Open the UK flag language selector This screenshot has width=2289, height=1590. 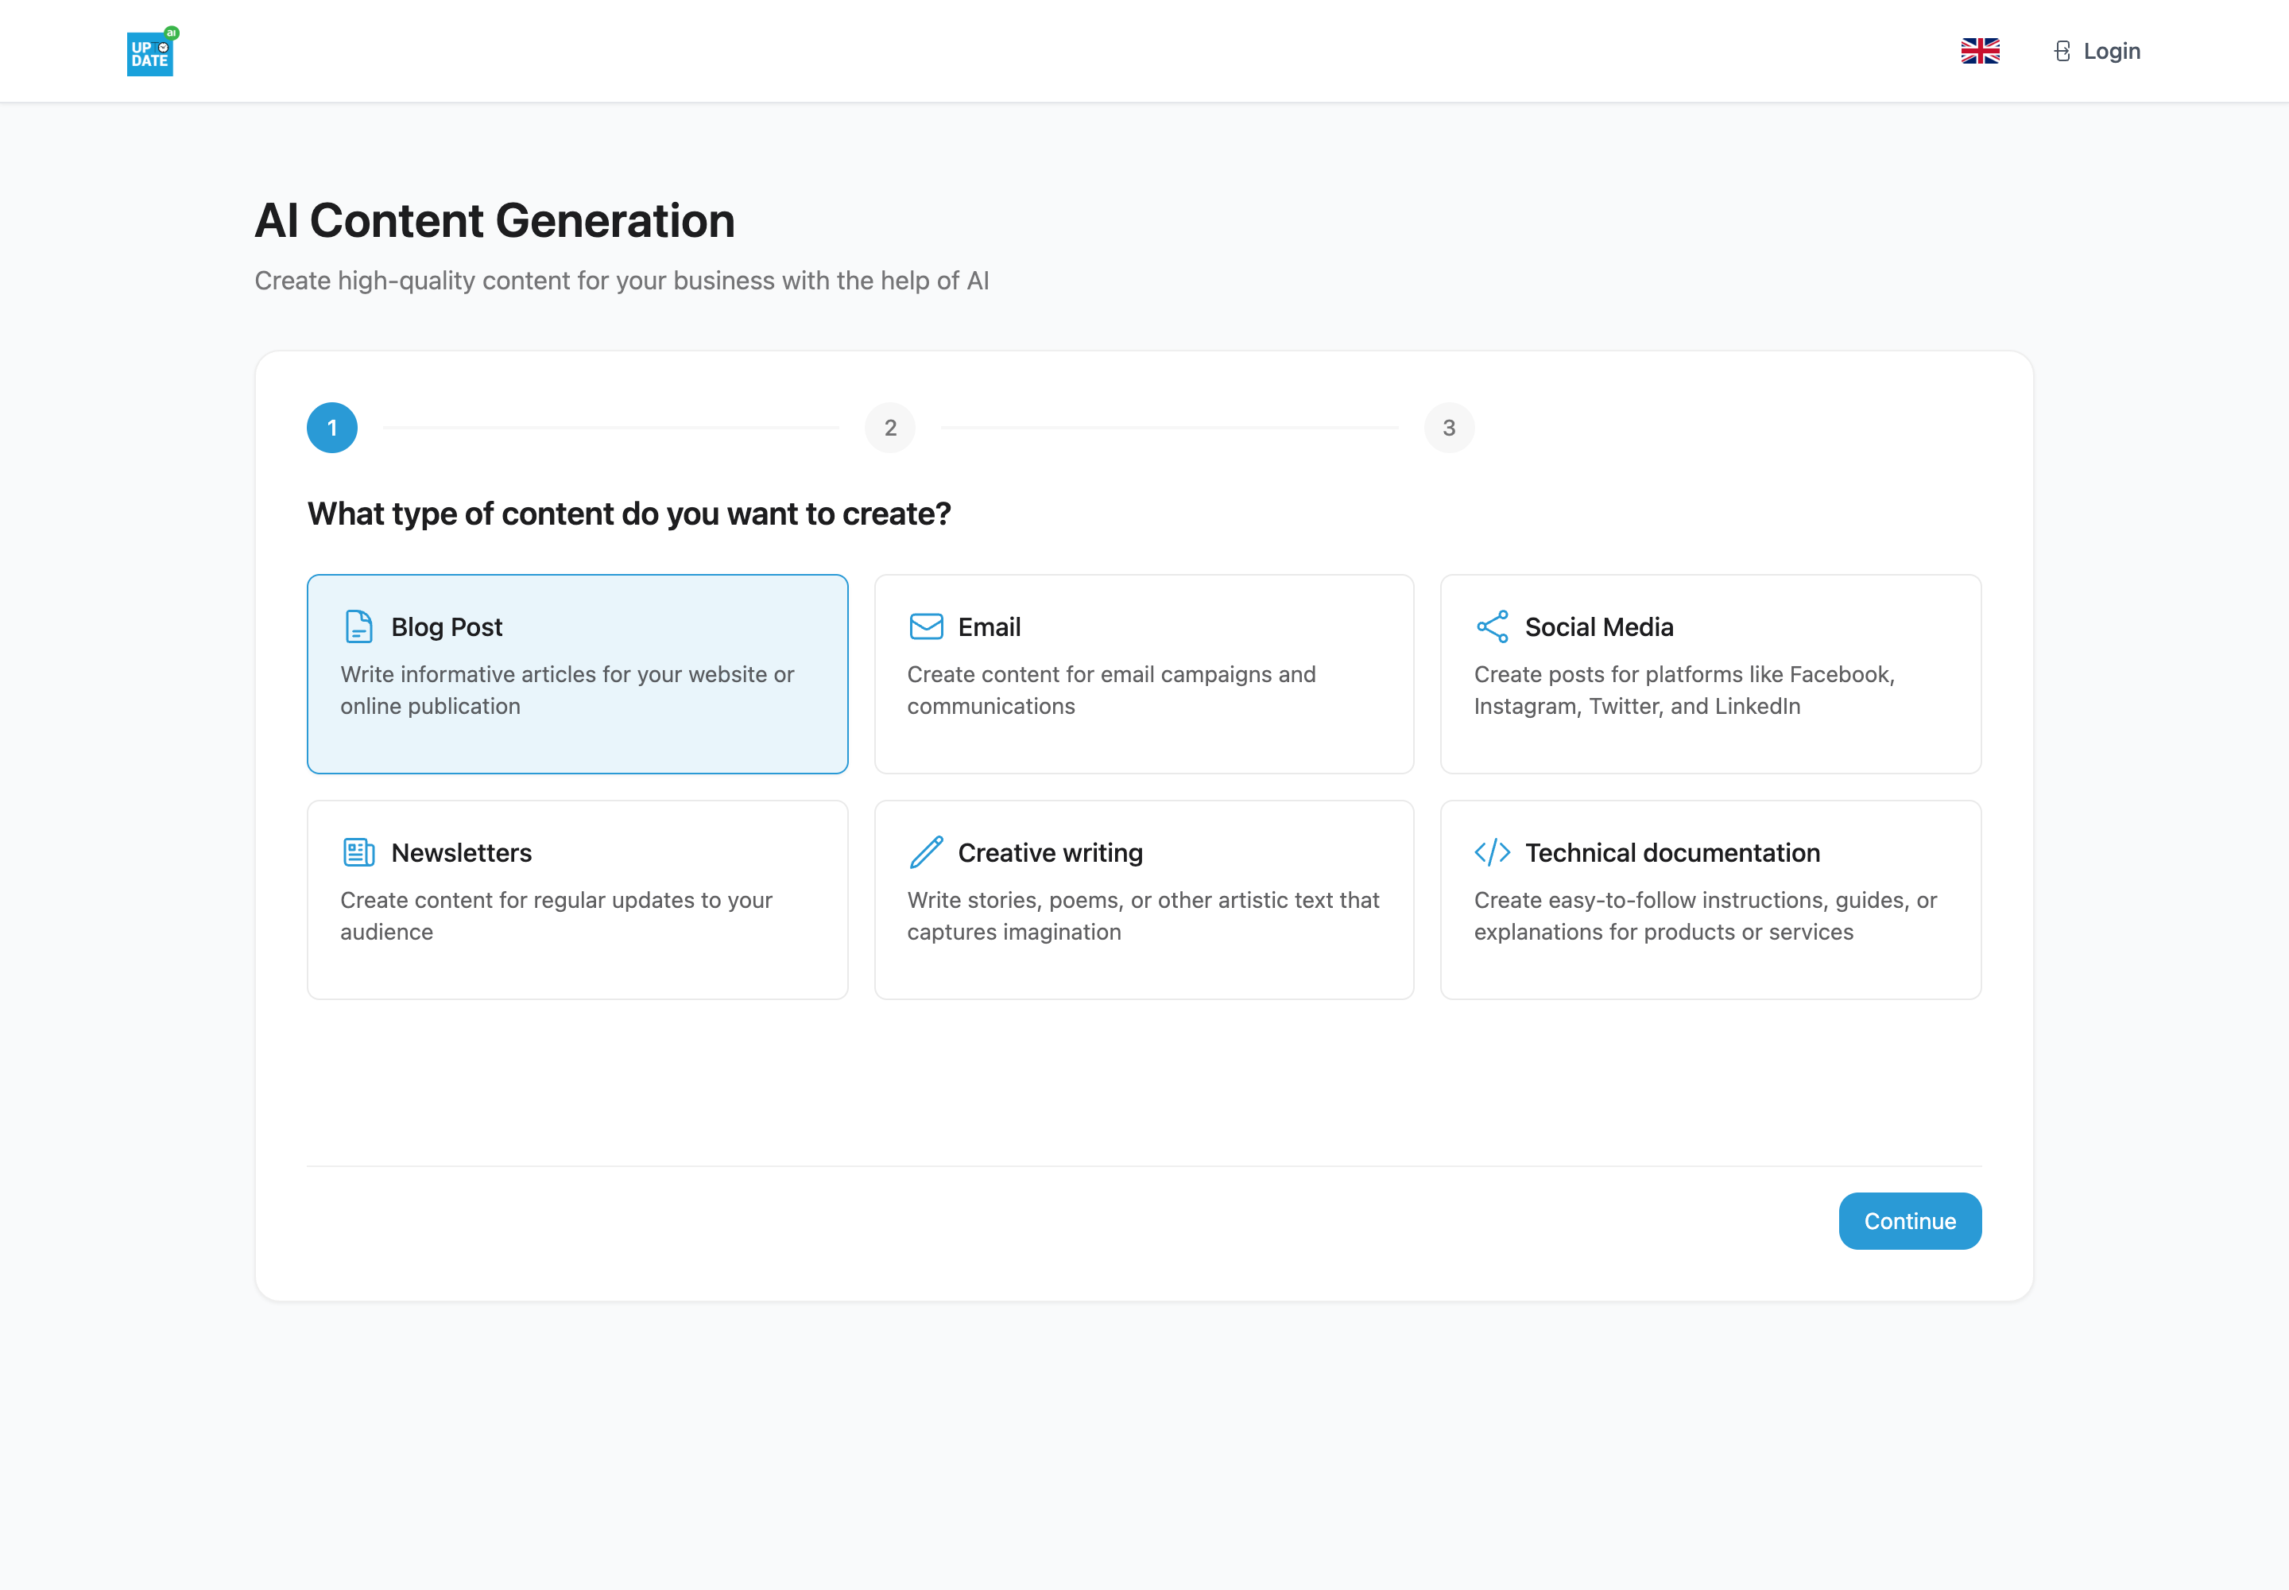(1980, 51)
